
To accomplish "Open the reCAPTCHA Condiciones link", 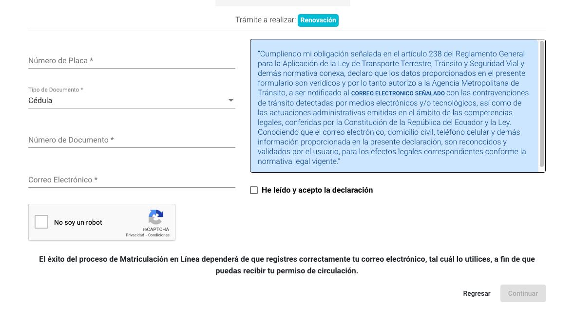I will [x=159, y=235].
